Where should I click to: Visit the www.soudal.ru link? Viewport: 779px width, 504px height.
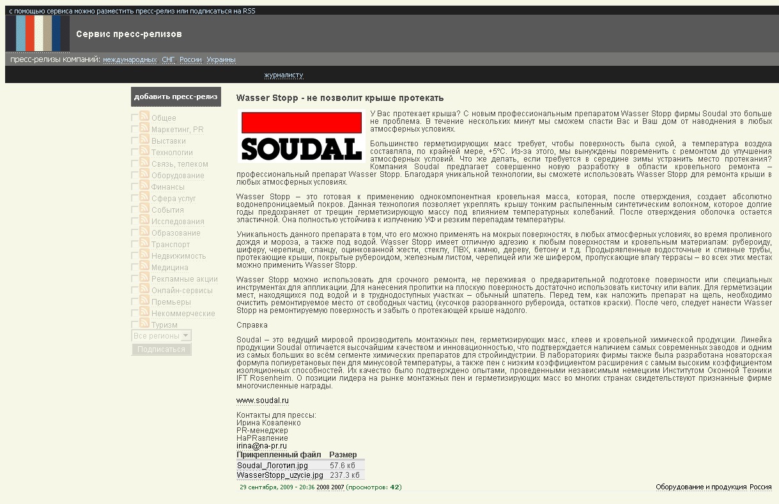pyautogui.click(x=262, y=401)
